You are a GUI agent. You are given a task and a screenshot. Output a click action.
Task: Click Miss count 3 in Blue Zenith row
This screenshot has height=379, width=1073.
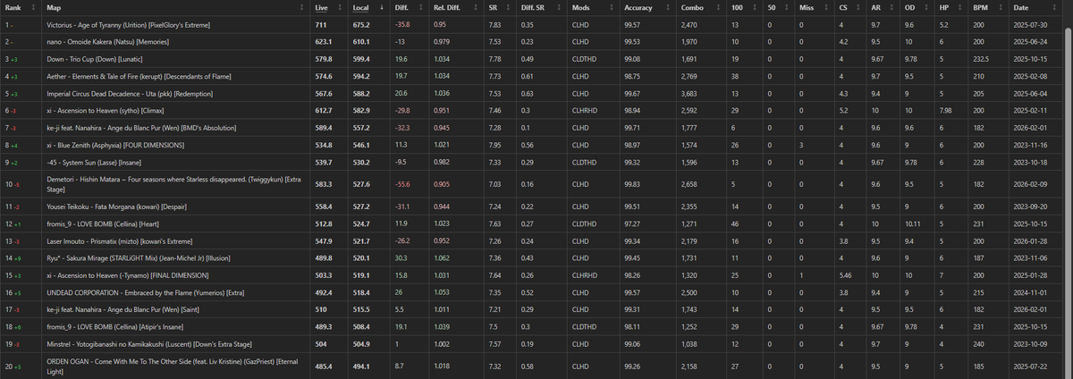pos(801,144)
